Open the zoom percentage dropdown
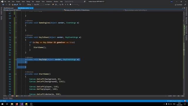 6,96
